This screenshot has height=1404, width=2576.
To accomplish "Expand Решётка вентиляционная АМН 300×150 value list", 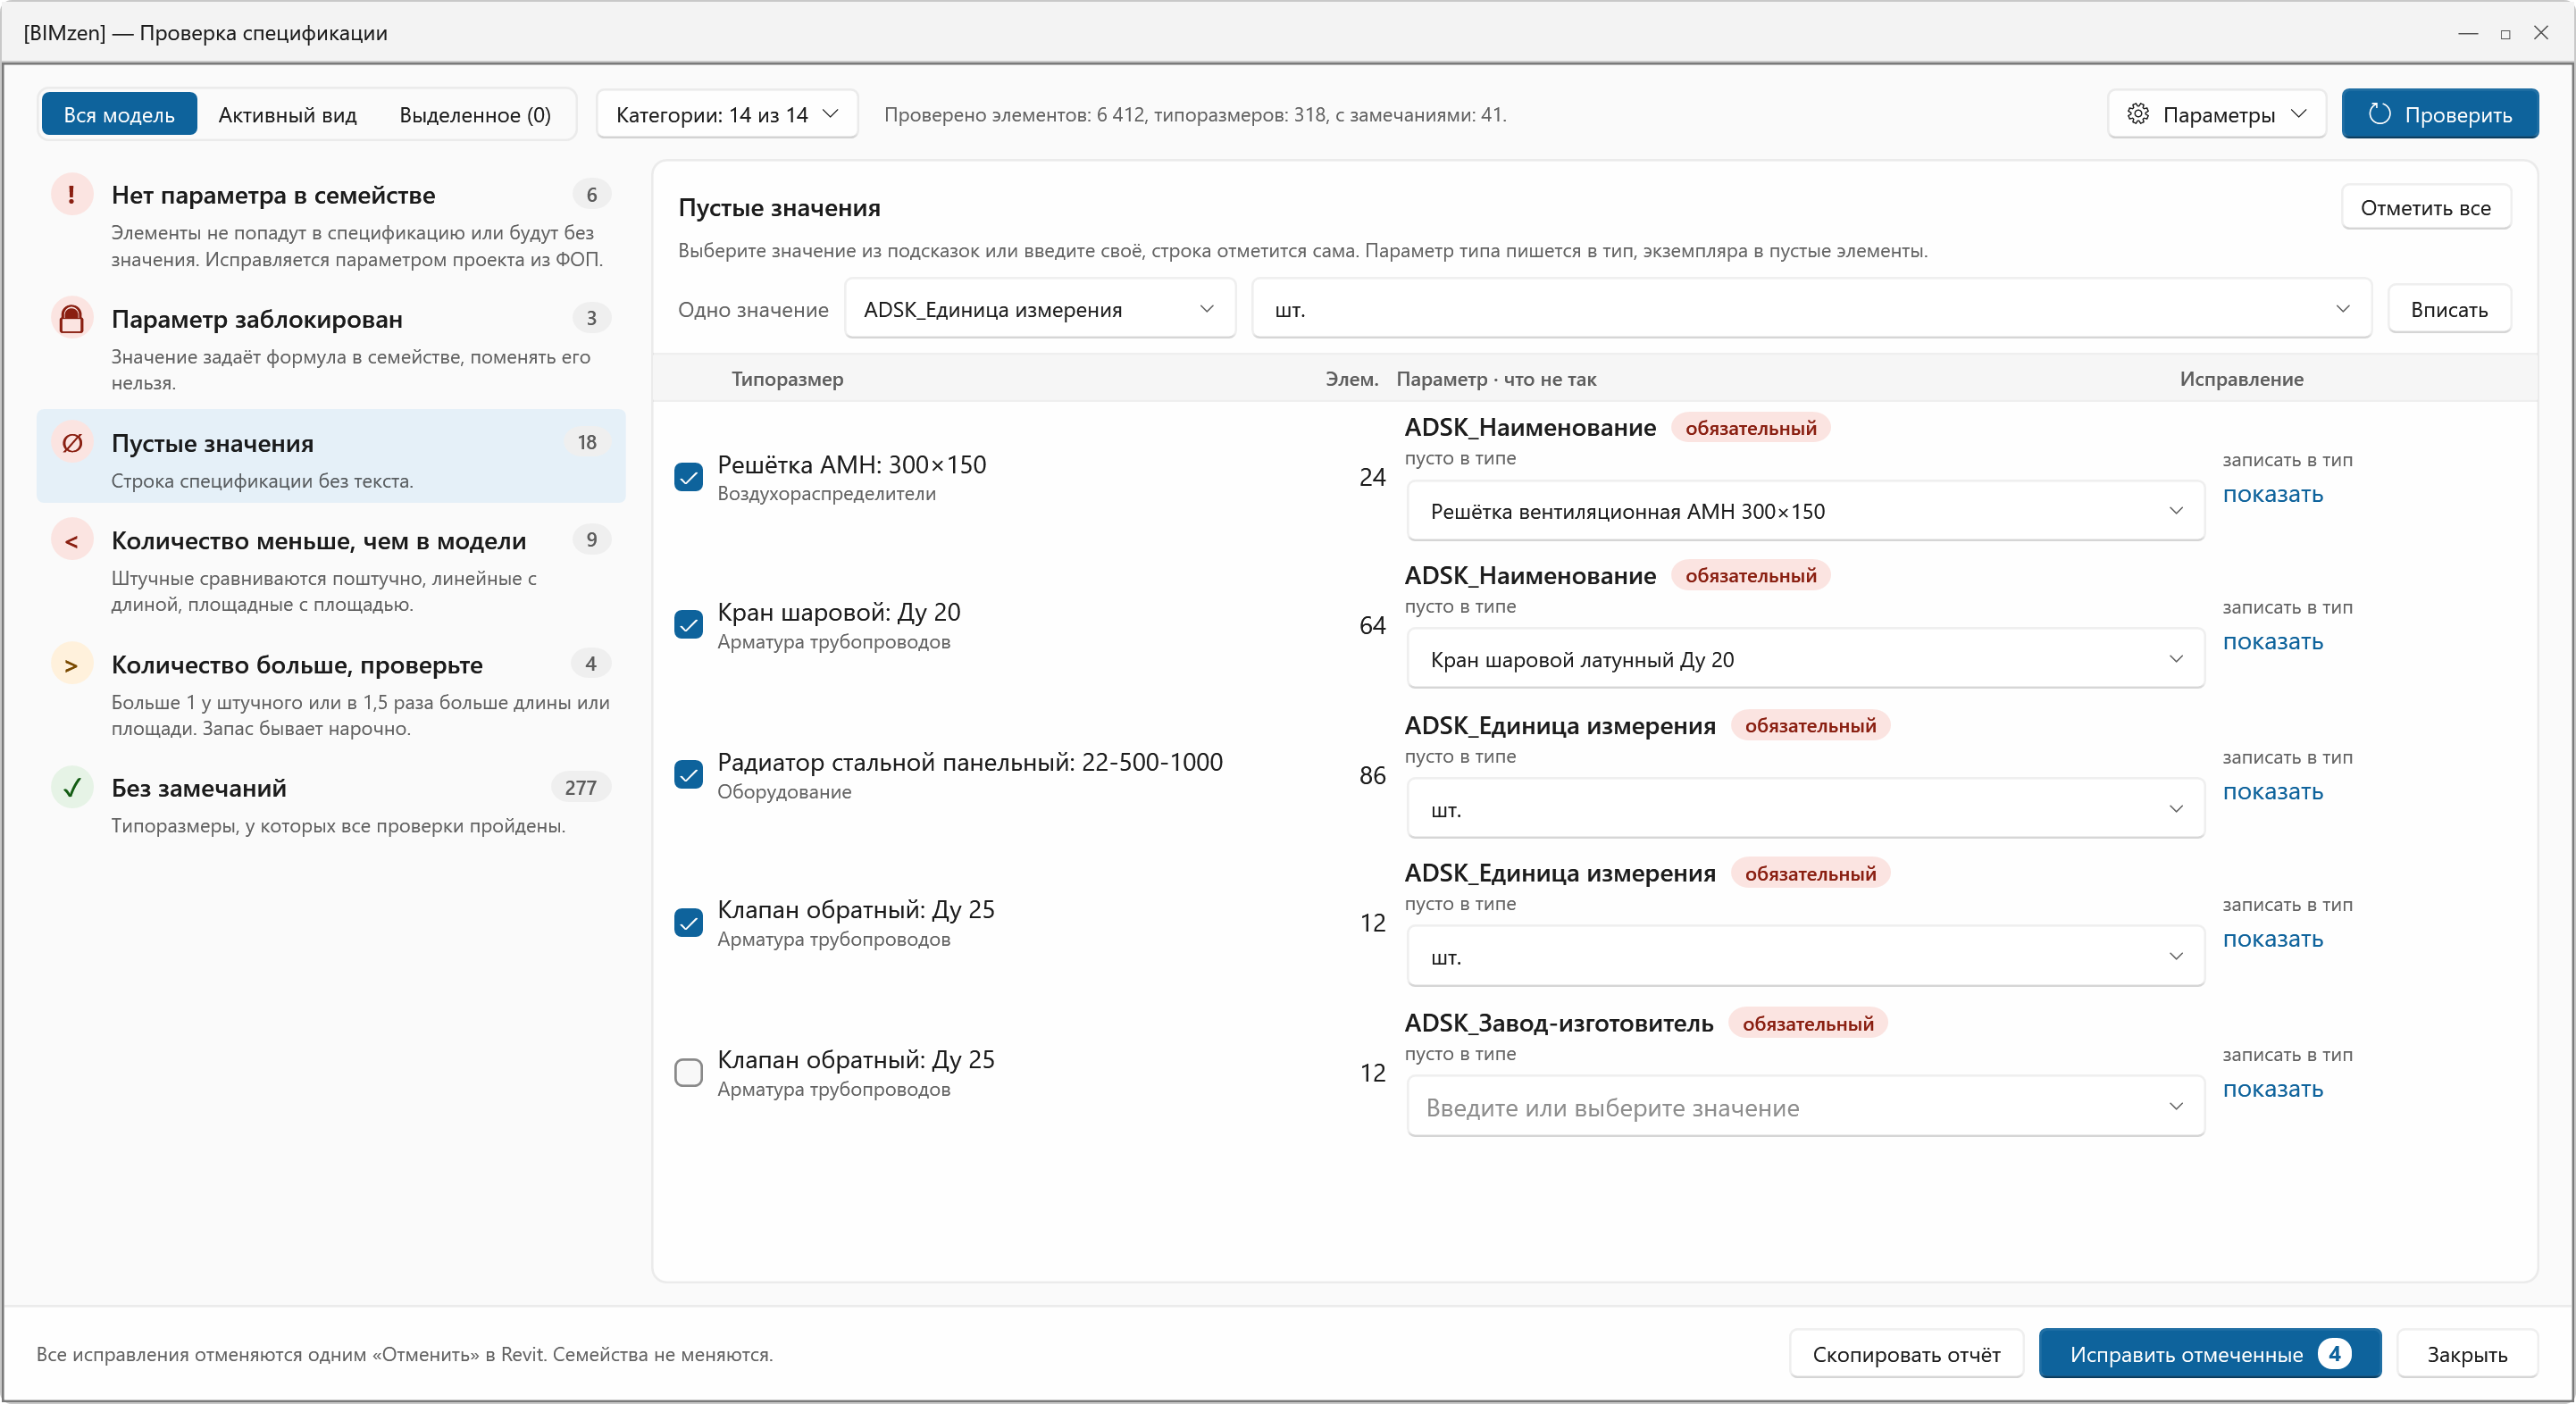I will click(1805, 511).
